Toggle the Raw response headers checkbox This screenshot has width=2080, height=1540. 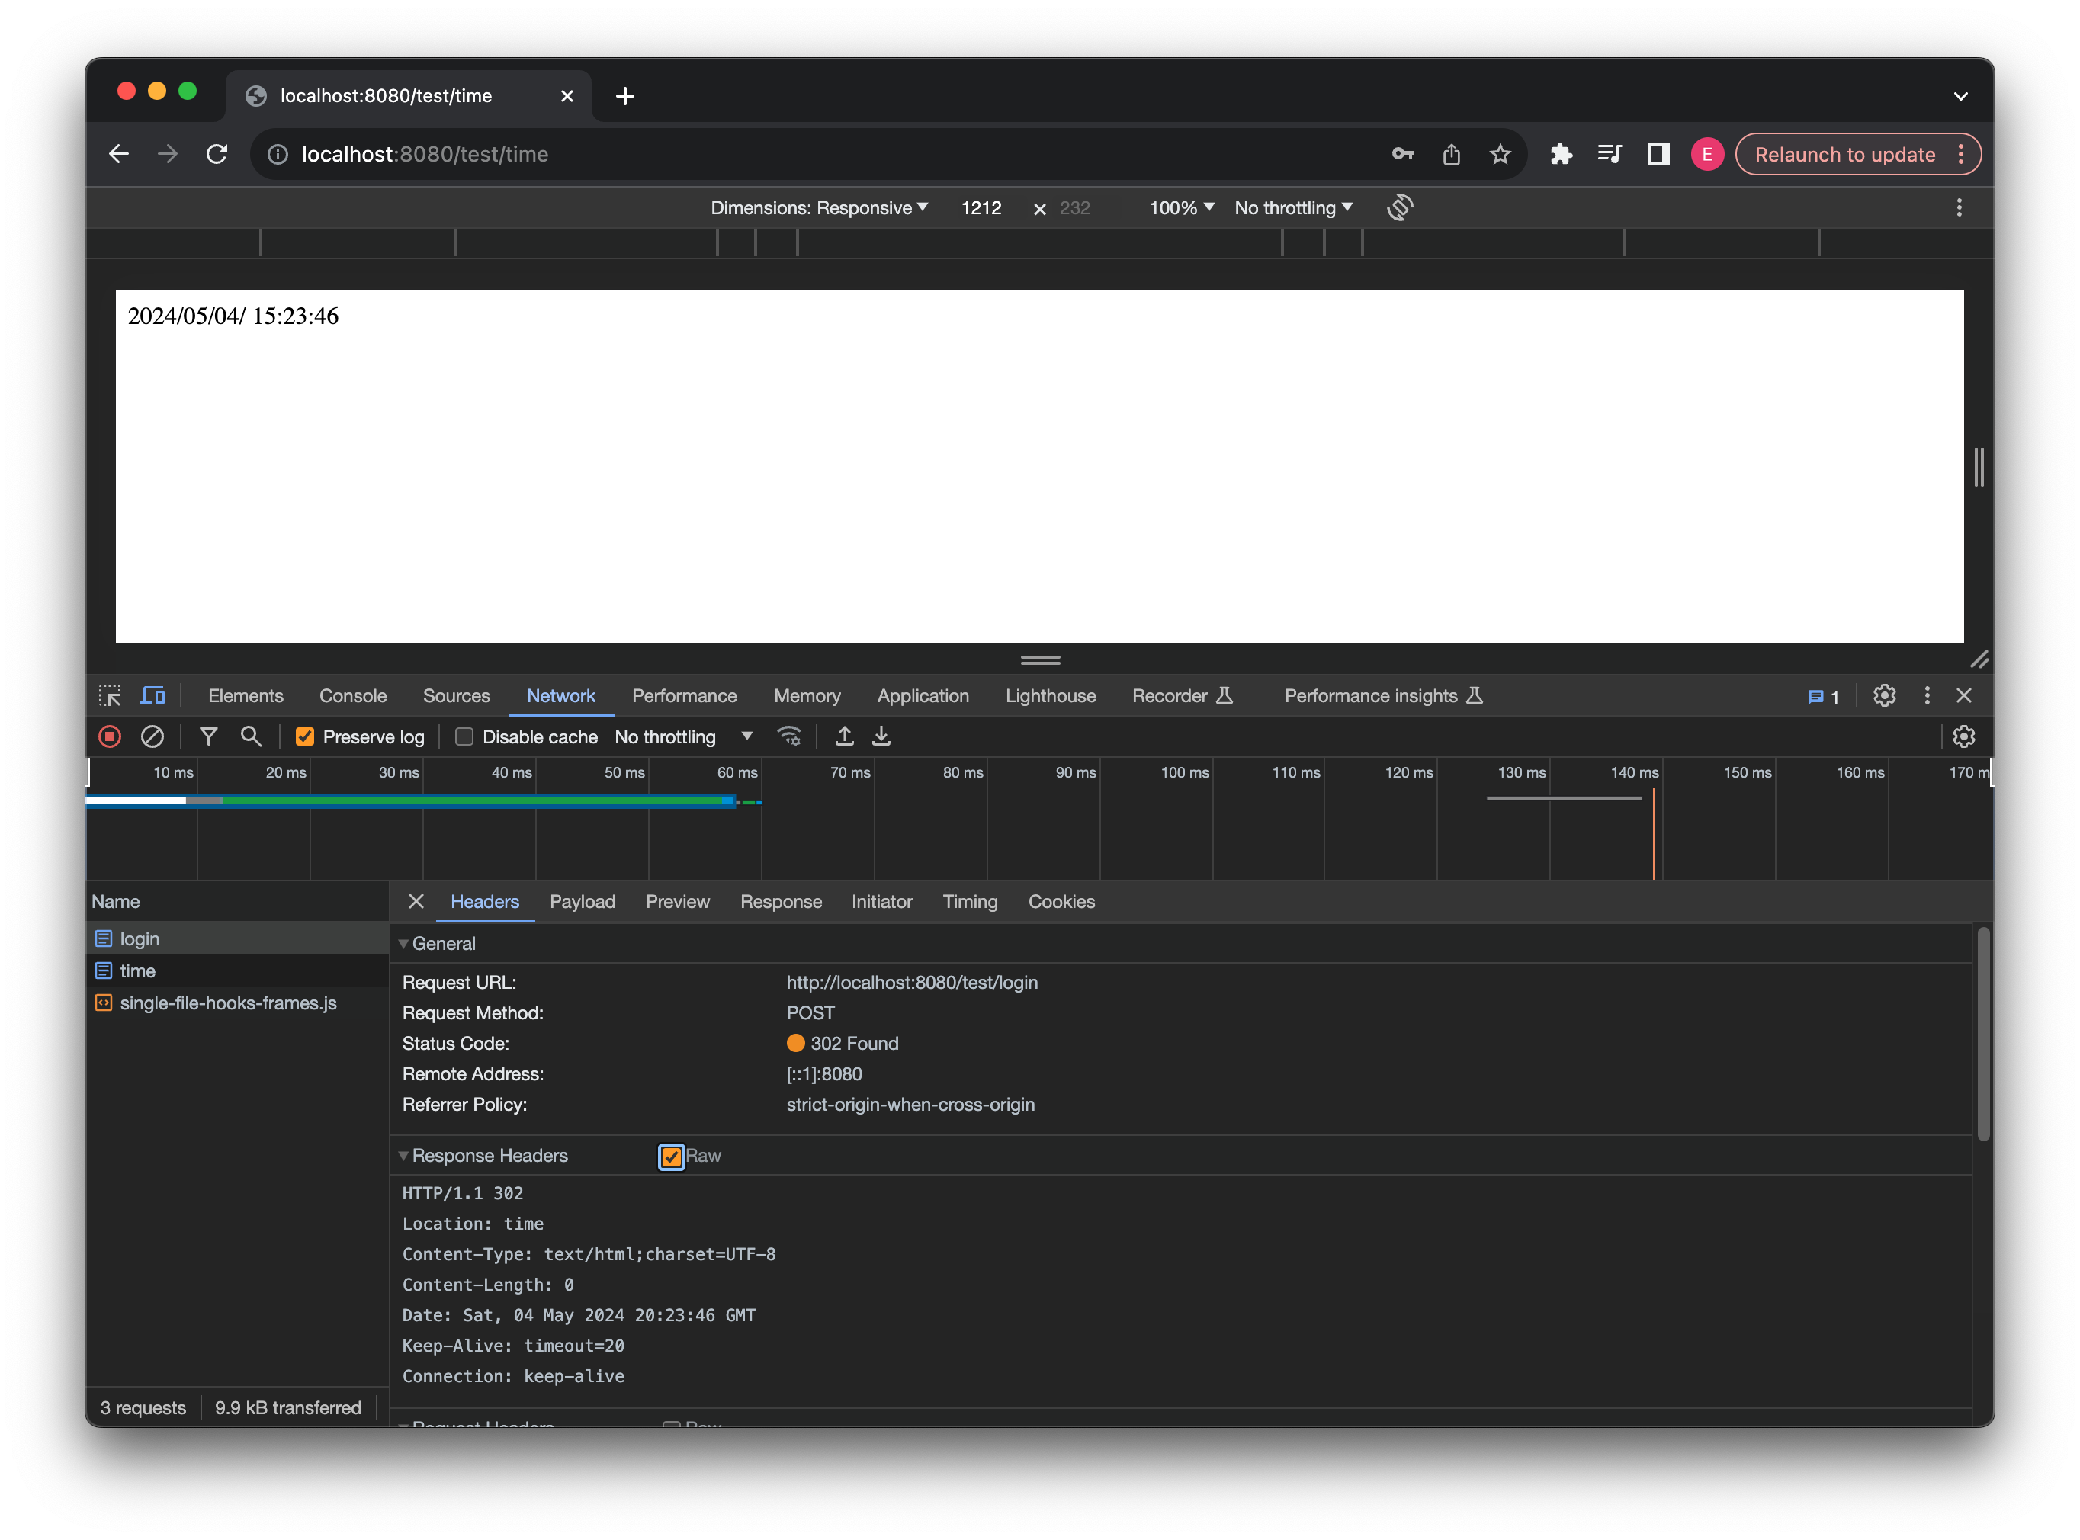coord(669,1155)
